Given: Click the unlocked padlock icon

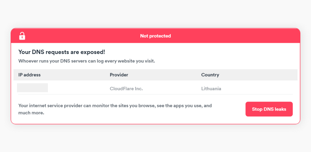Looking at the screenshot, I should pos(22,36).
